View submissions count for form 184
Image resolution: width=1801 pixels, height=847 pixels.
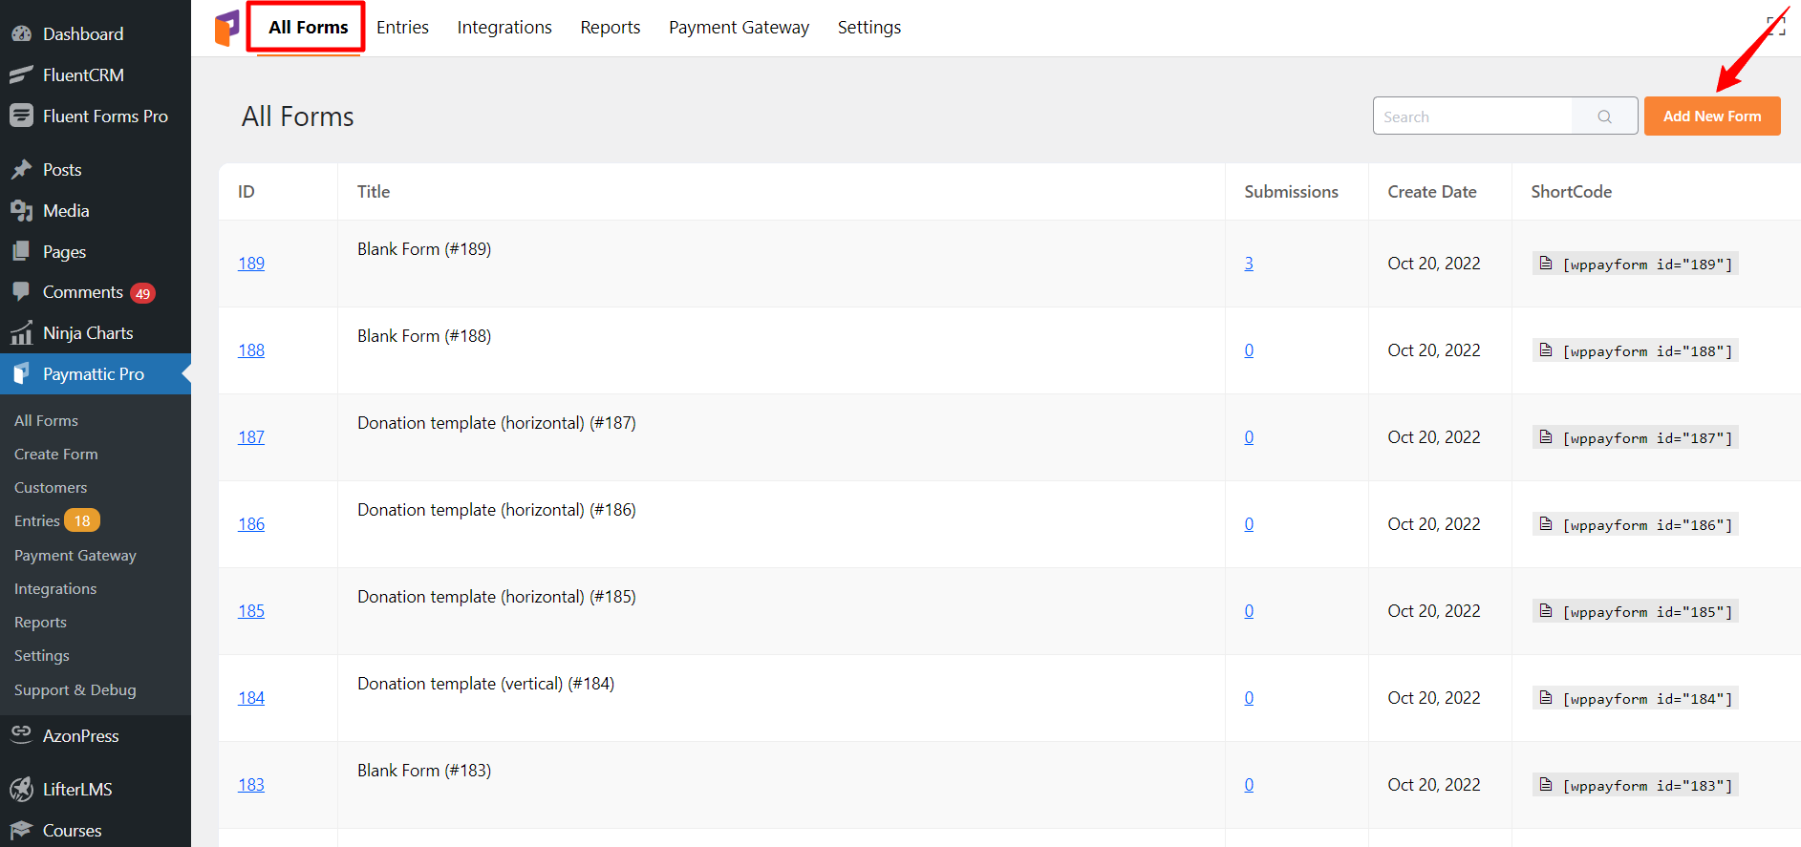1249,698
